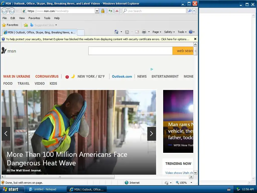Viewport: 257px width, 193px height.
Task: Open the KIDS section link
Action: click(x=53, y=83)
